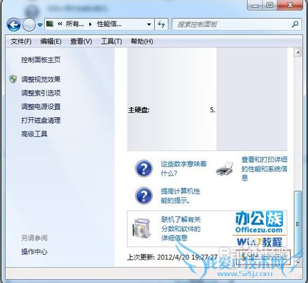Click 上次更新: 2012/4/20 19:27:27 text

coord(172,257)
